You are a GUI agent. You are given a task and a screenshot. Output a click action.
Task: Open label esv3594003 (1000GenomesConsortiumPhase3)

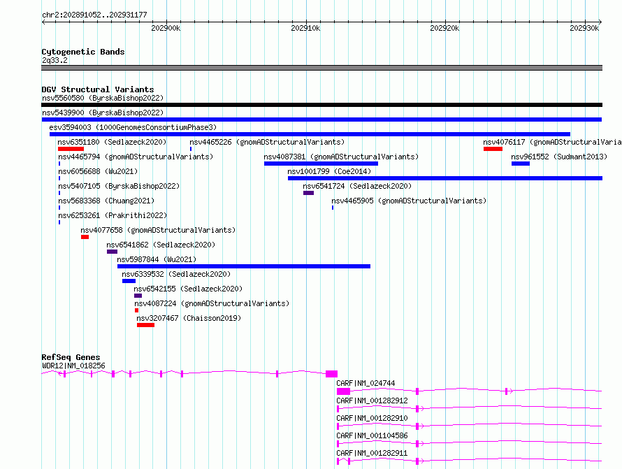click(x=133, y=127)
